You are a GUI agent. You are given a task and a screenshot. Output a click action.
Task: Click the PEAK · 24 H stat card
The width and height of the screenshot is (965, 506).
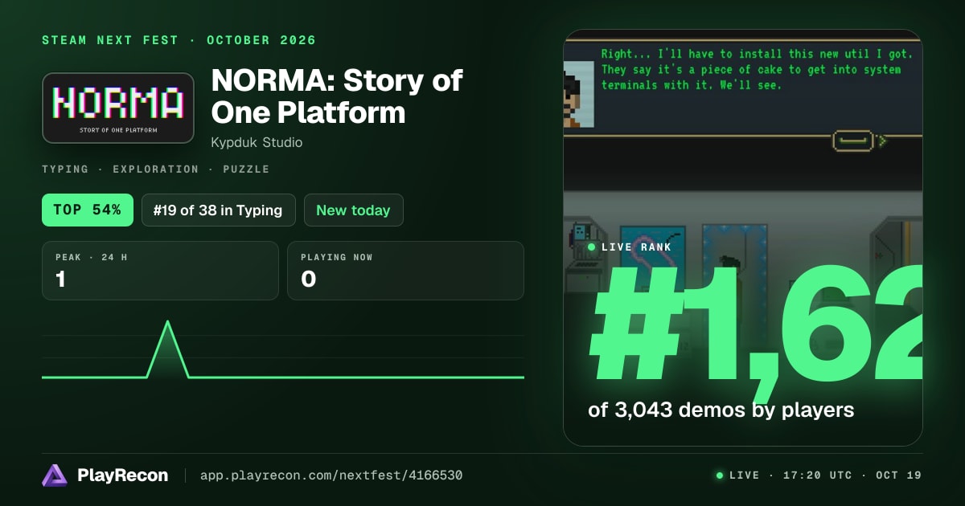(x=160, y=271)
